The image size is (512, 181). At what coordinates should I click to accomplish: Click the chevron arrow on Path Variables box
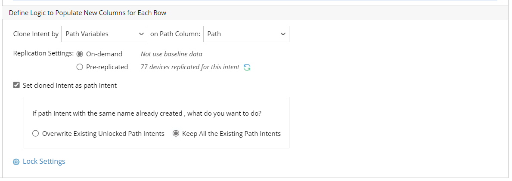point(141,34)
